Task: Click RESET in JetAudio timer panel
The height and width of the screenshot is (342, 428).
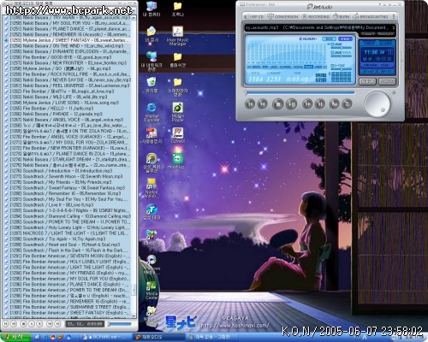Action: 386,71
